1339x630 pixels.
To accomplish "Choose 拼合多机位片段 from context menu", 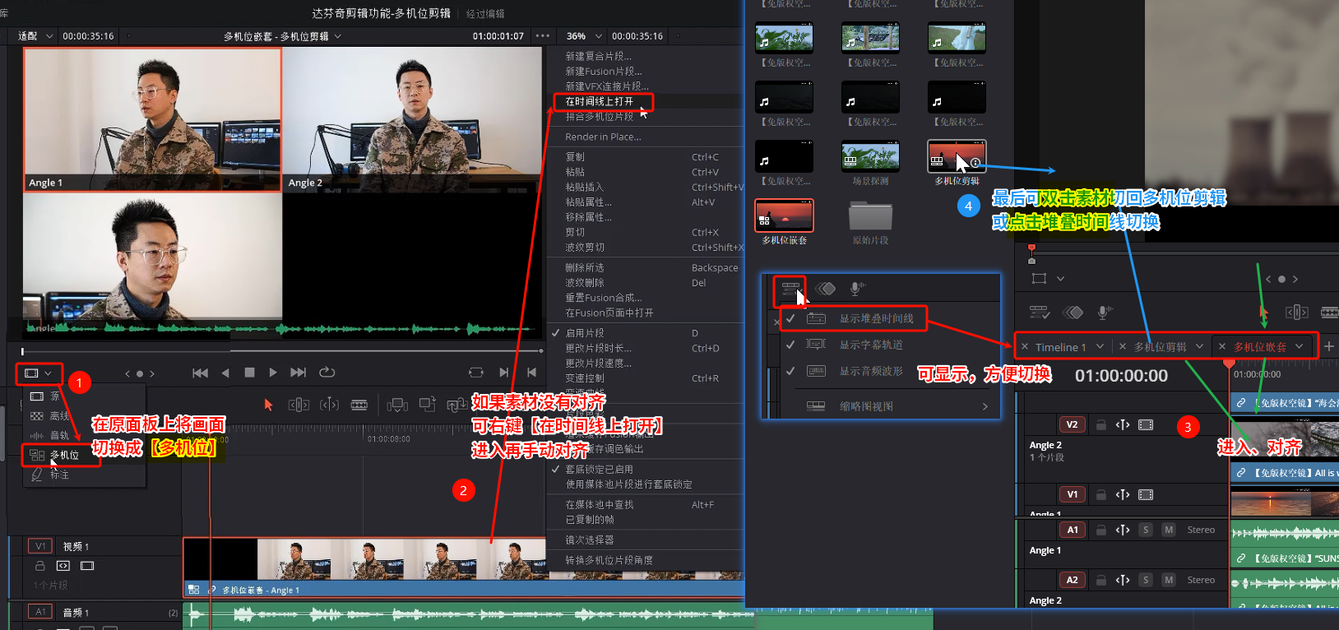I will pos(600,117).
